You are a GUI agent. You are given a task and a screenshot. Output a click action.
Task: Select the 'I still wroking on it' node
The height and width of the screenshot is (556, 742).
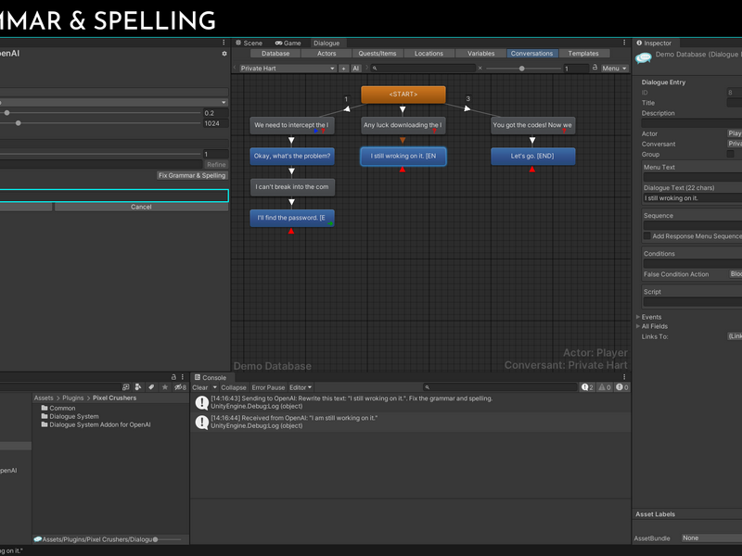click(x=403, y=156)
